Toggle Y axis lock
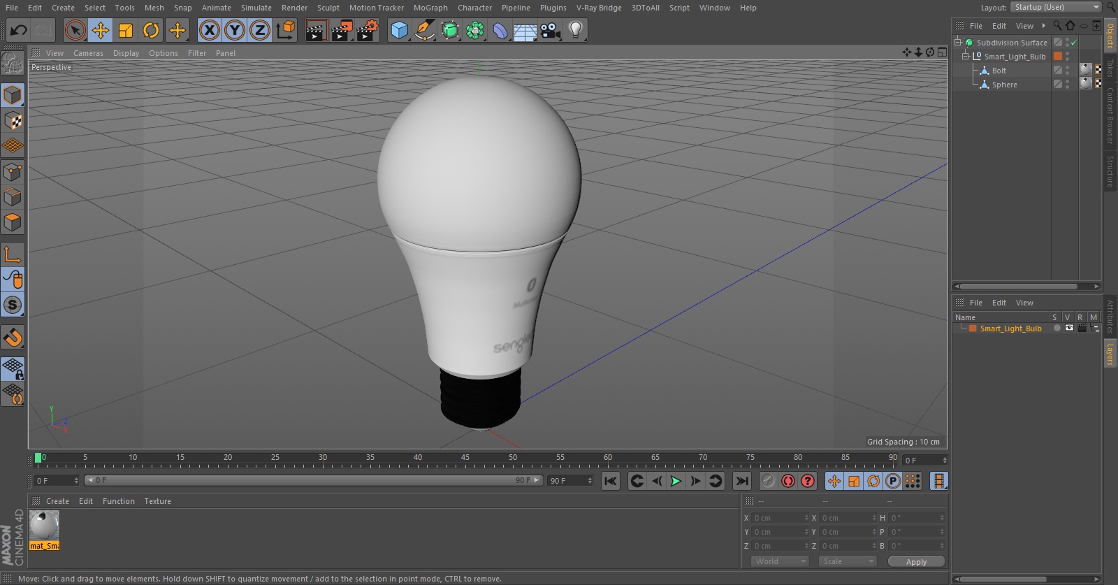The height and width of the screenshot is (585, 1118). [235, 30]
